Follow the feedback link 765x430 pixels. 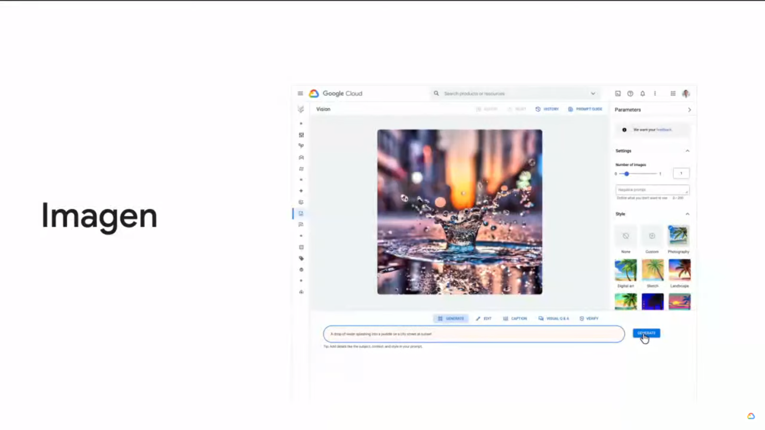click(x=664, y=130)
